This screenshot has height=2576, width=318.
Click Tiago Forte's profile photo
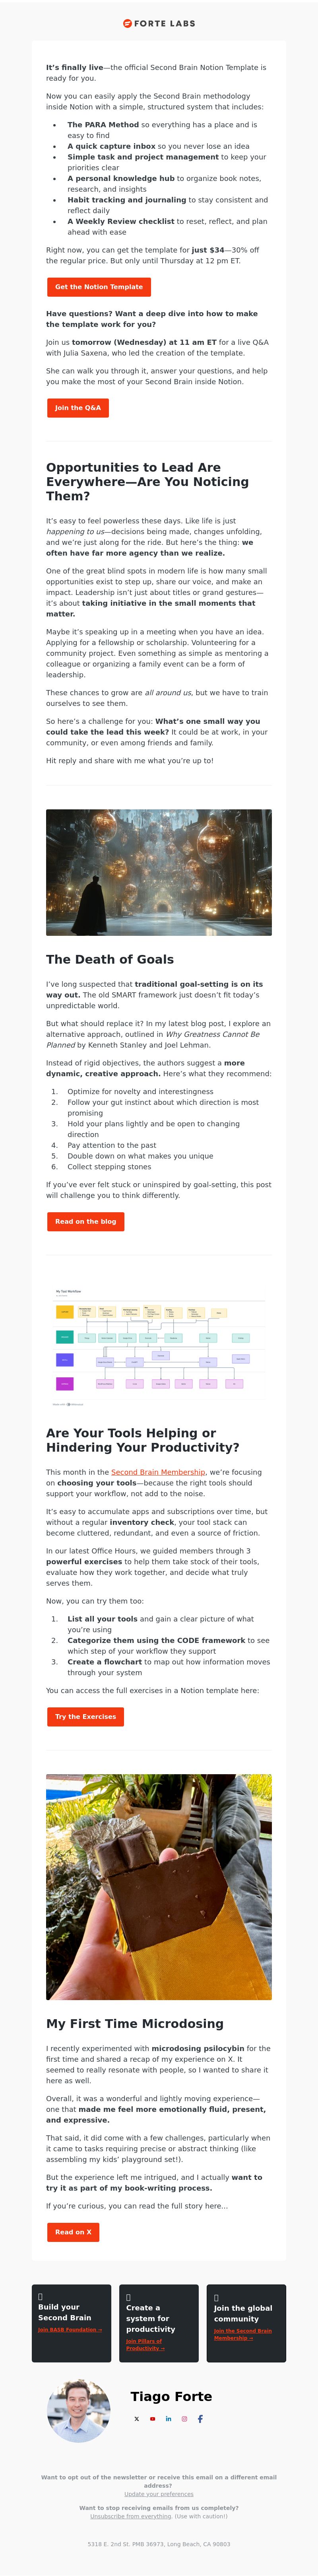pos(79,2410)
